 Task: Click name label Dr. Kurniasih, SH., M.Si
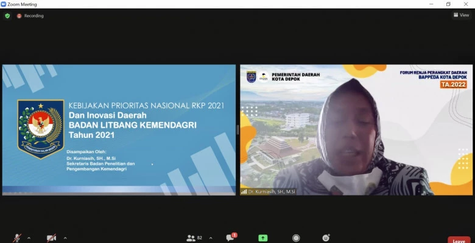272,191
